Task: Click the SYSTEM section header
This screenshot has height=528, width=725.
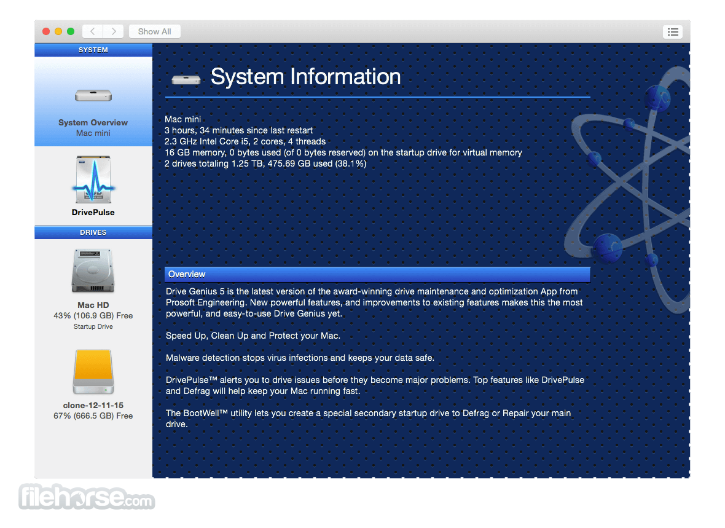Action: [x=93, y=50]
